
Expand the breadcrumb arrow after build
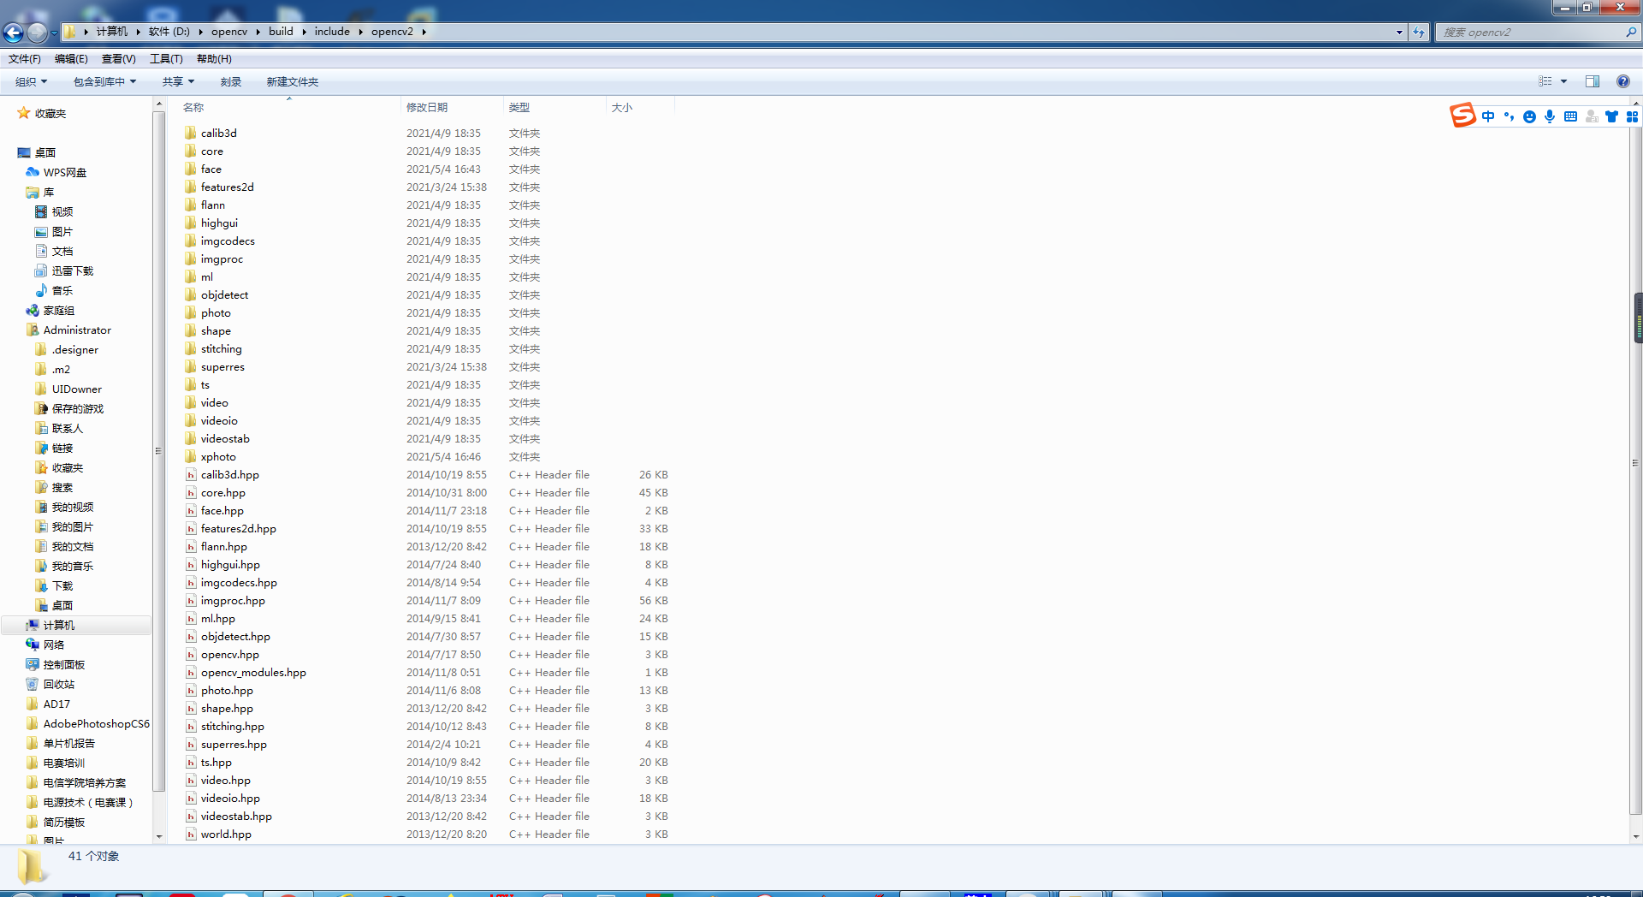pos(304,32)
